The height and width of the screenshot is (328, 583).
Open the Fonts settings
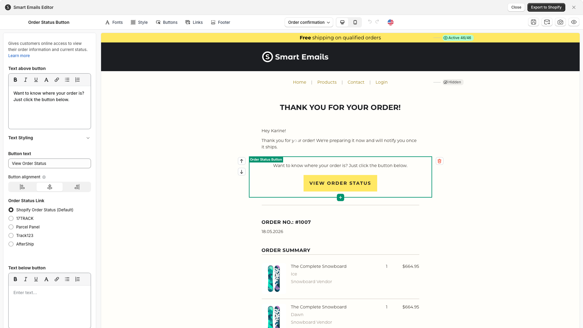[x=114, y=22]
